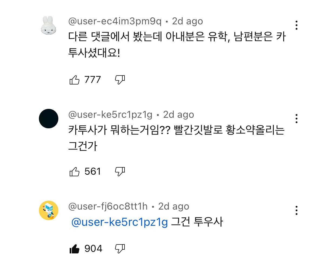The width and height of the screenshot is (316, 274).
Task: Click the 904 like count
Action: click(x=93, y=249)
